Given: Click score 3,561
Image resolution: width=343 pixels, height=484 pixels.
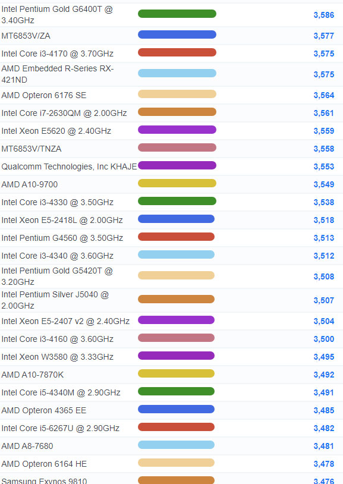Looking at the screenshot, I should [x=324, y=114].
